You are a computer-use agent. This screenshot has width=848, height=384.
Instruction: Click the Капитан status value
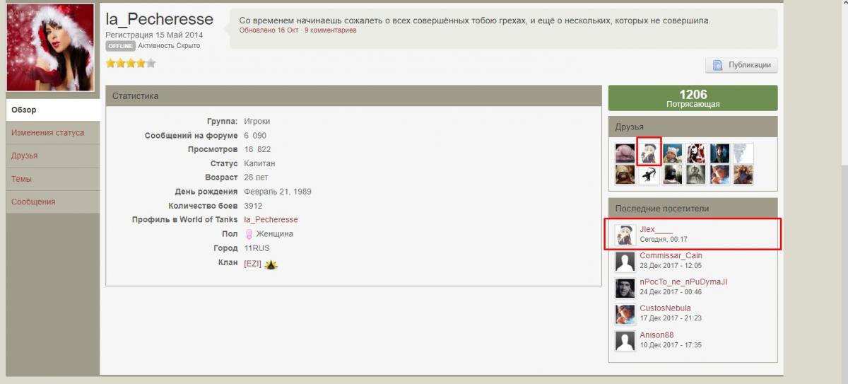[259, 163]
